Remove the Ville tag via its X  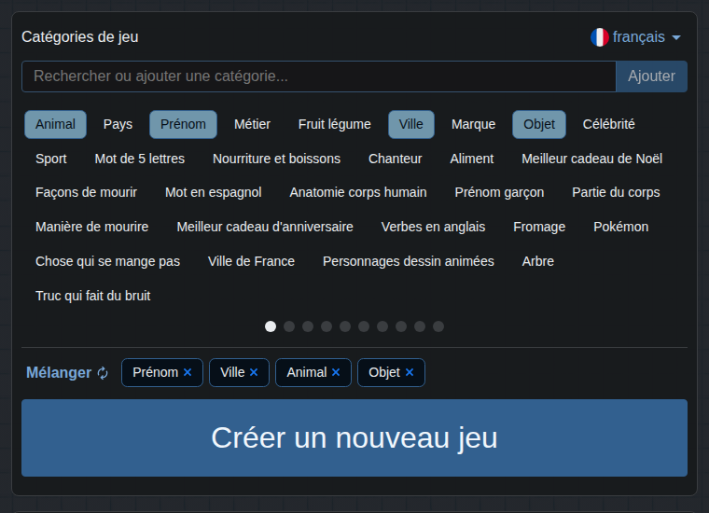[x=254, y=372]
